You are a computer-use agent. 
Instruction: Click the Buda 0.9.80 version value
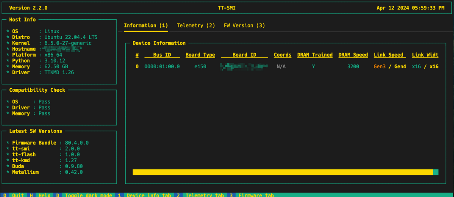(x=74, y=166)
